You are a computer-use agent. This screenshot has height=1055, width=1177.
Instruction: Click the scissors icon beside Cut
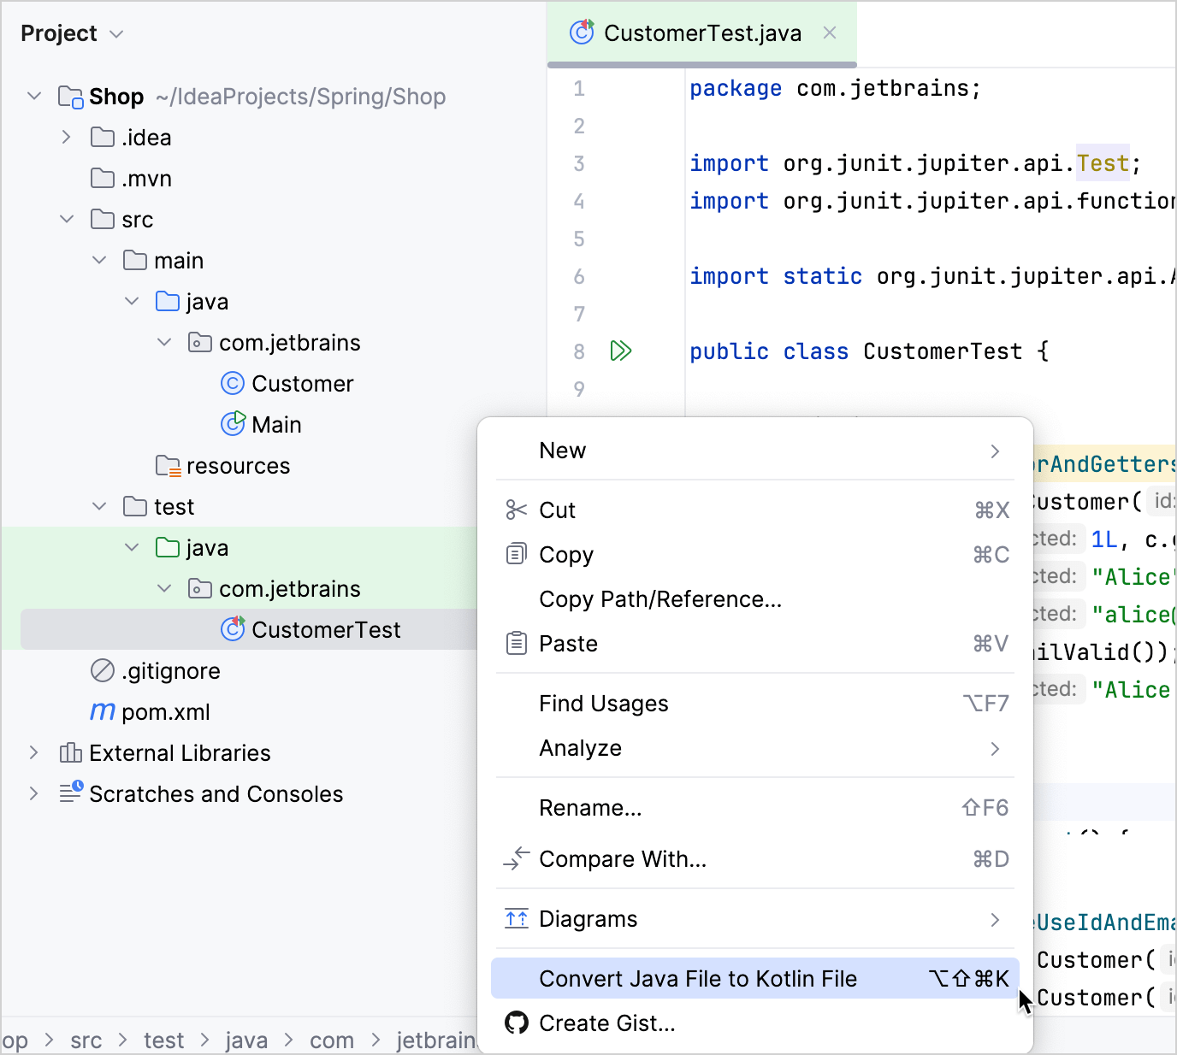(517, 510)
